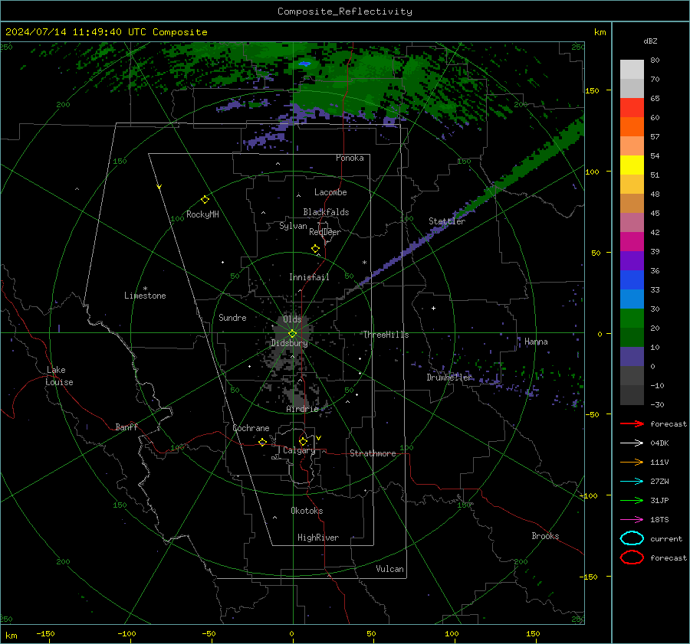Screen dimensions: 690x644
Task: Click the Okotoks map label
Action: click(307, 510)
